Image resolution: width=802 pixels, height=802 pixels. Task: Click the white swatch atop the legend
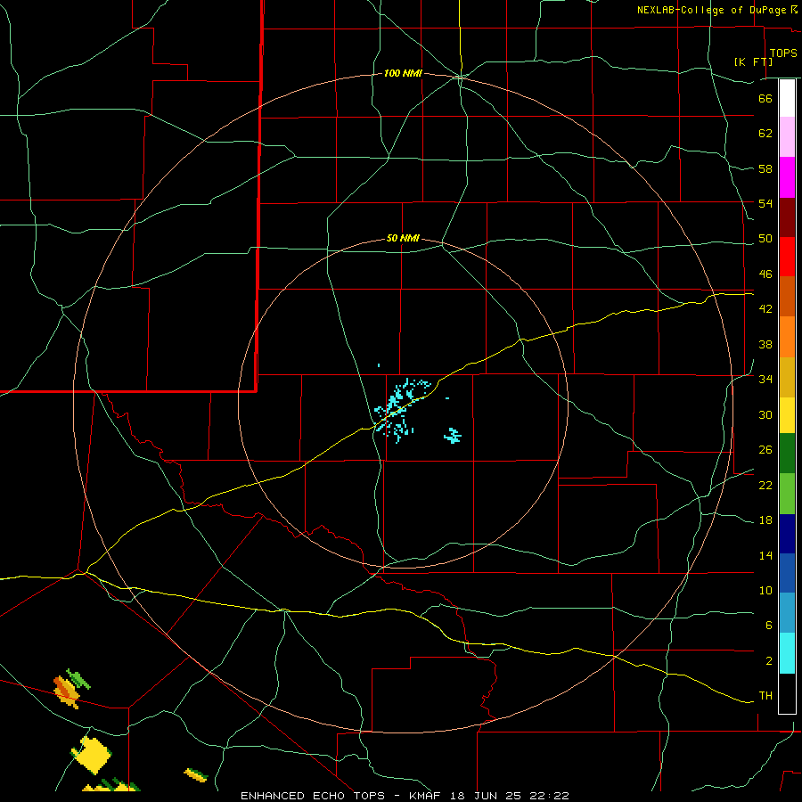click(x=787, y=98)
